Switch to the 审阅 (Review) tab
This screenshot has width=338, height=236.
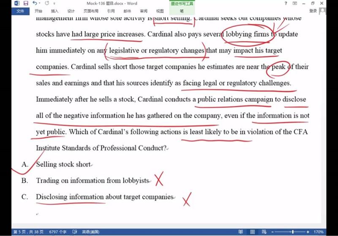(144, 11)
